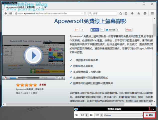The image size is (158, 120).
Task: Enter fullscreen with the expand icon
Action: (62, 78)
